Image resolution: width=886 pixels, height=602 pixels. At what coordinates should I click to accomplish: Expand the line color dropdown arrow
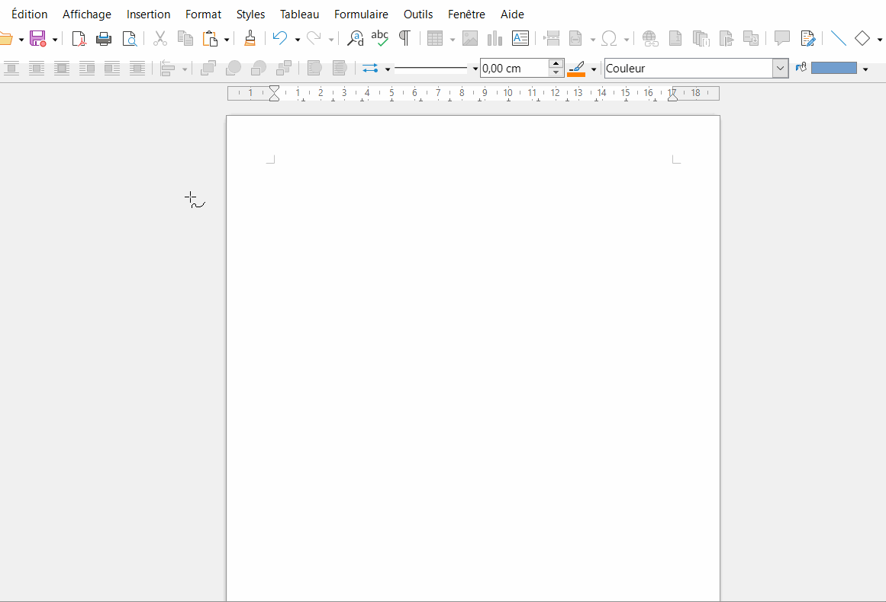594,69
